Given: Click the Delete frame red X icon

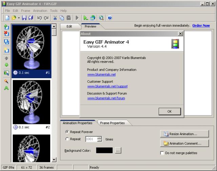Looking at the screenshot, I should coord(6,34).
